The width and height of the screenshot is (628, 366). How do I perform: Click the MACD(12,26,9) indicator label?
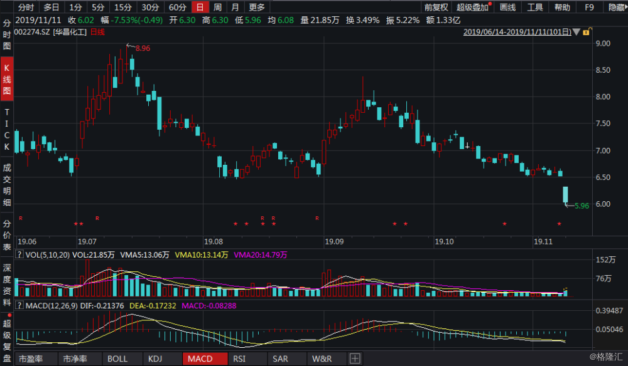click(51, 306)
